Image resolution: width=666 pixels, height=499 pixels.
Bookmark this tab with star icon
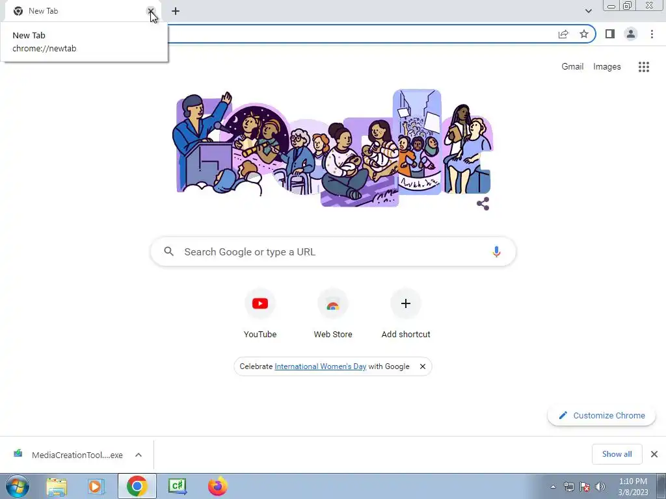pos(584,34)
